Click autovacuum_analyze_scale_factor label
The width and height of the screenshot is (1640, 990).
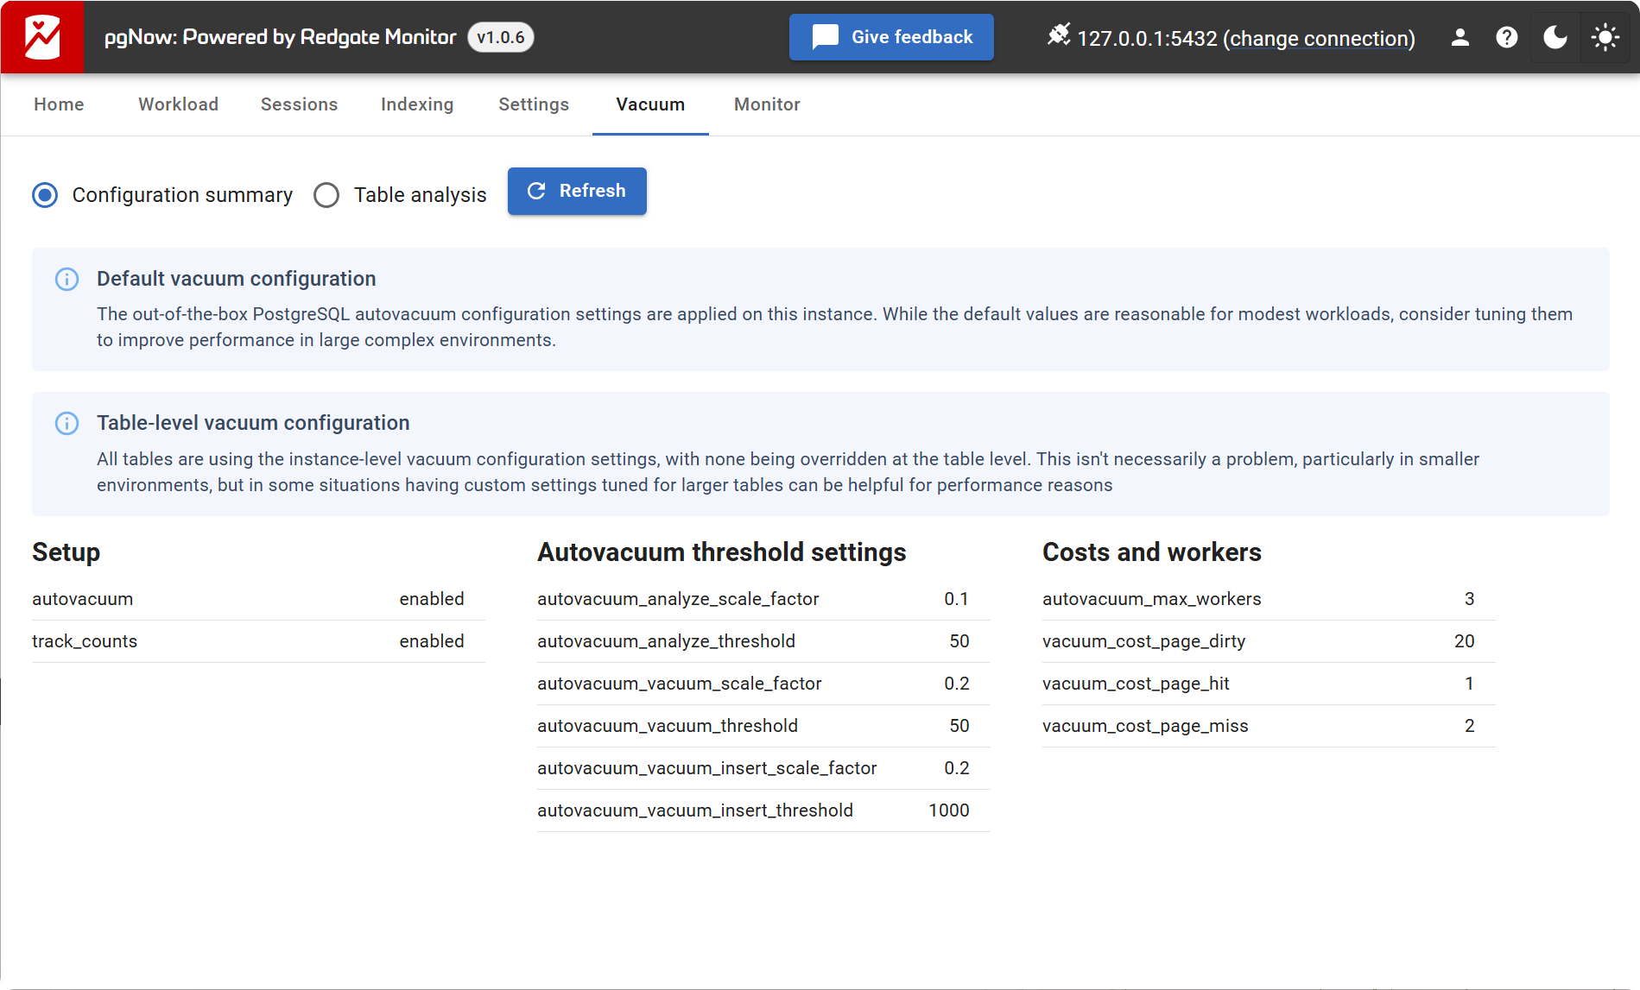(678, 599)
